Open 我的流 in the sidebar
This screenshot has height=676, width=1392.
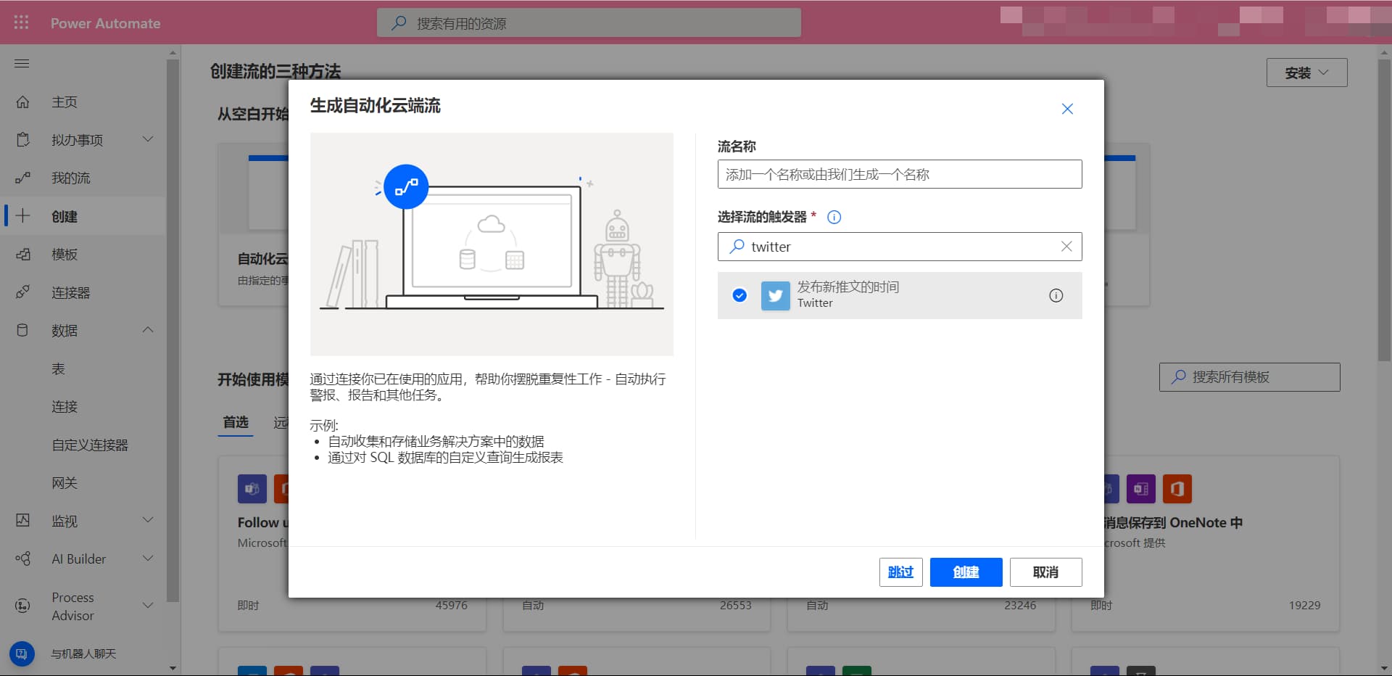(x=71, y=178)
